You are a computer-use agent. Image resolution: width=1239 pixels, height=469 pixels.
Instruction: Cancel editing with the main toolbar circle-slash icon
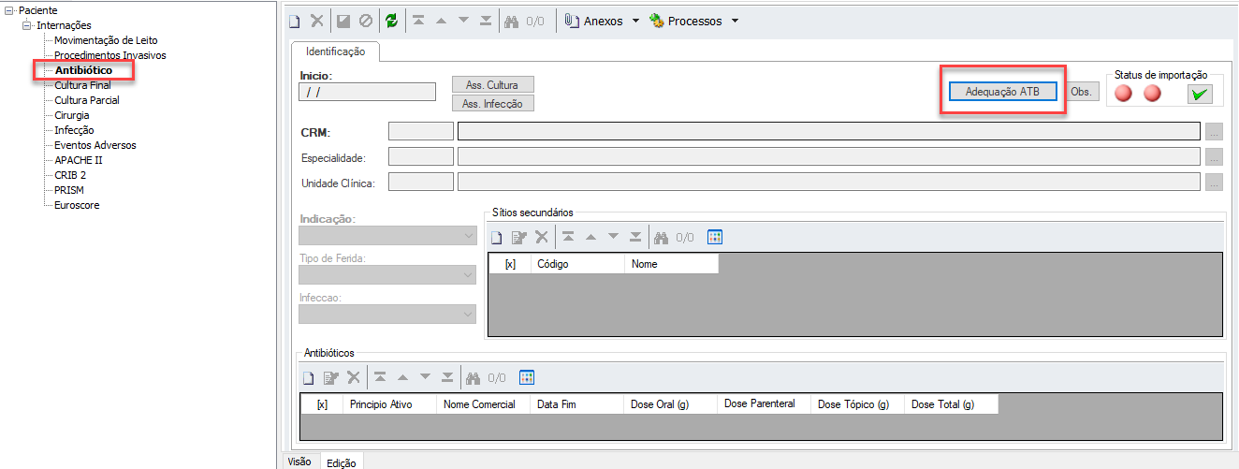click(366, 21)
